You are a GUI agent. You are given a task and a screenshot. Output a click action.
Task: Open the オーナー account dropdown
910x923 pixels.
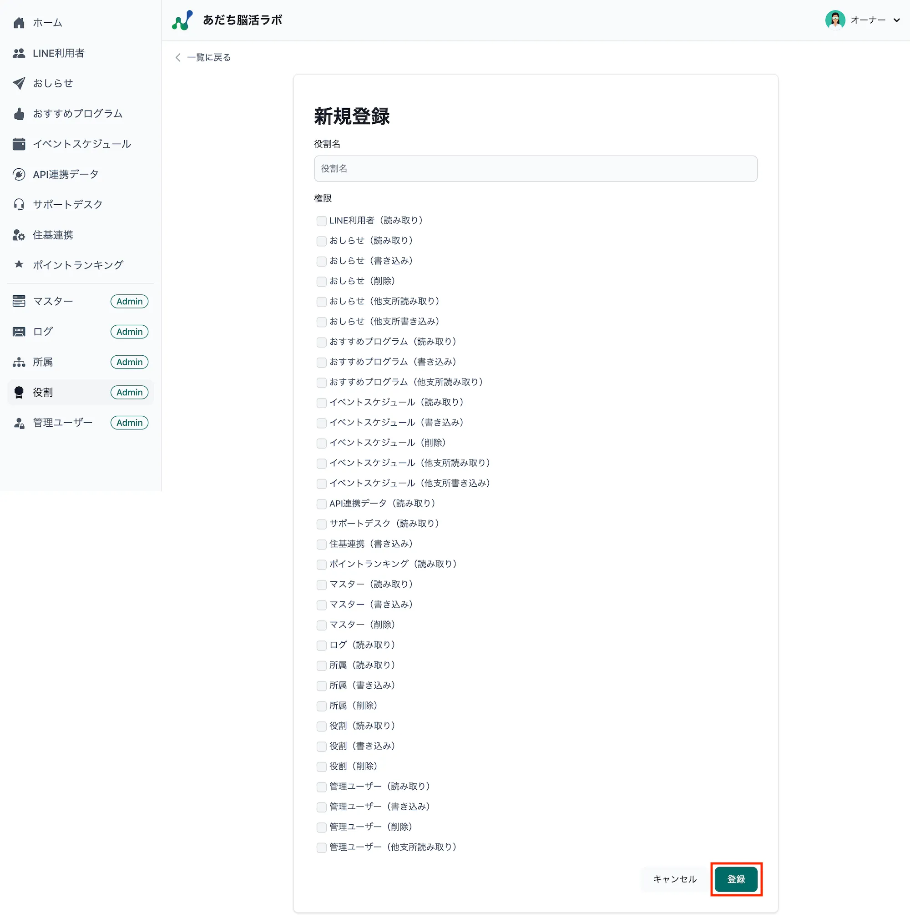click(870, 20)
